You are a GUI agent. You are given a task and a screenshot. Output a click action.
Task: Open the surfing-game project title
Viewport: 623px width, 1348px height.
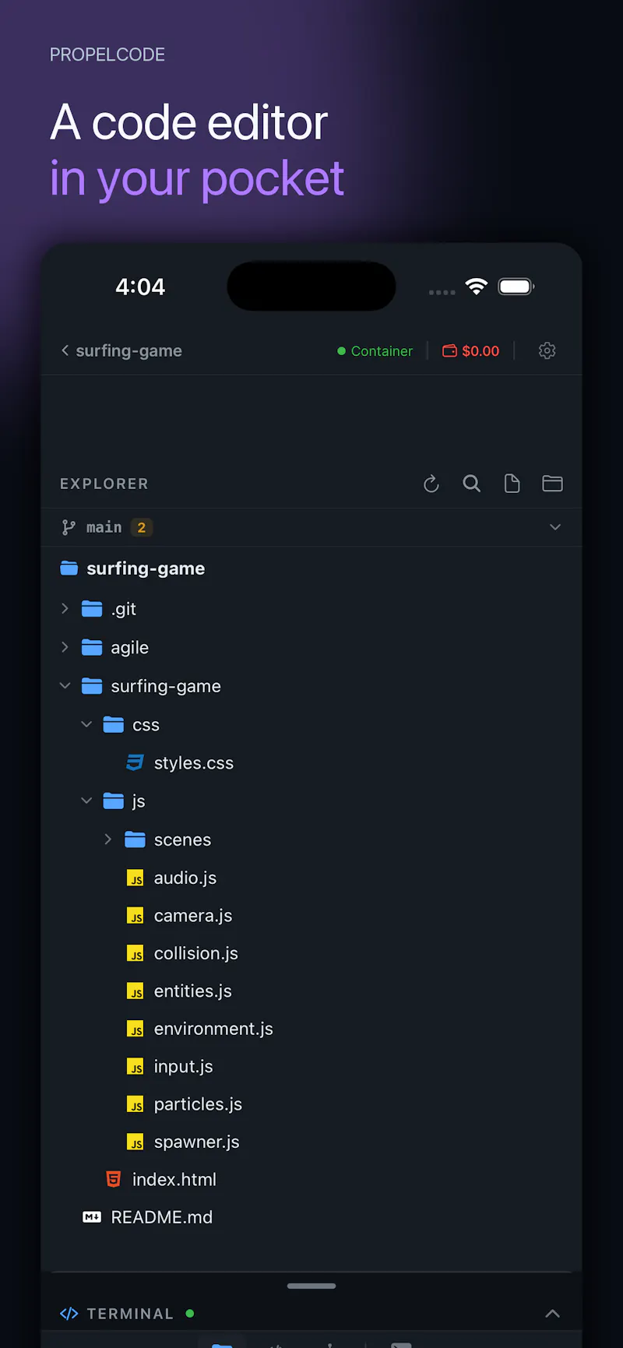(x=128, y=350)
